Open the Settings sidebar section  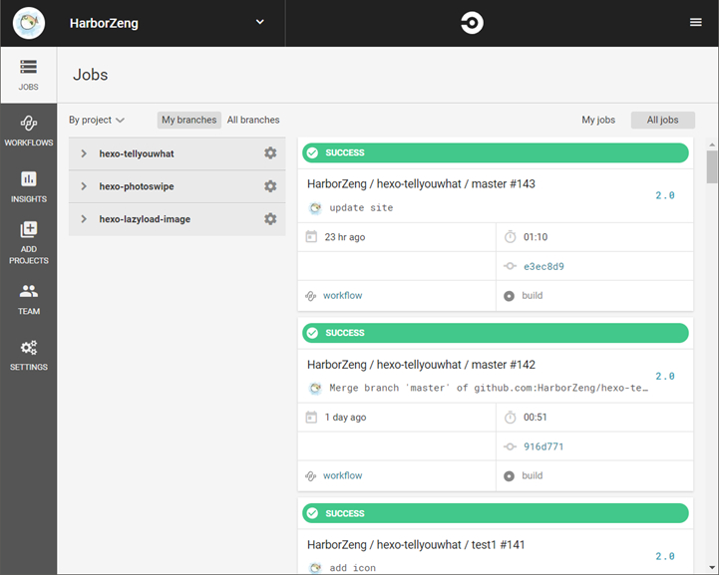click(x=29, y=356)
